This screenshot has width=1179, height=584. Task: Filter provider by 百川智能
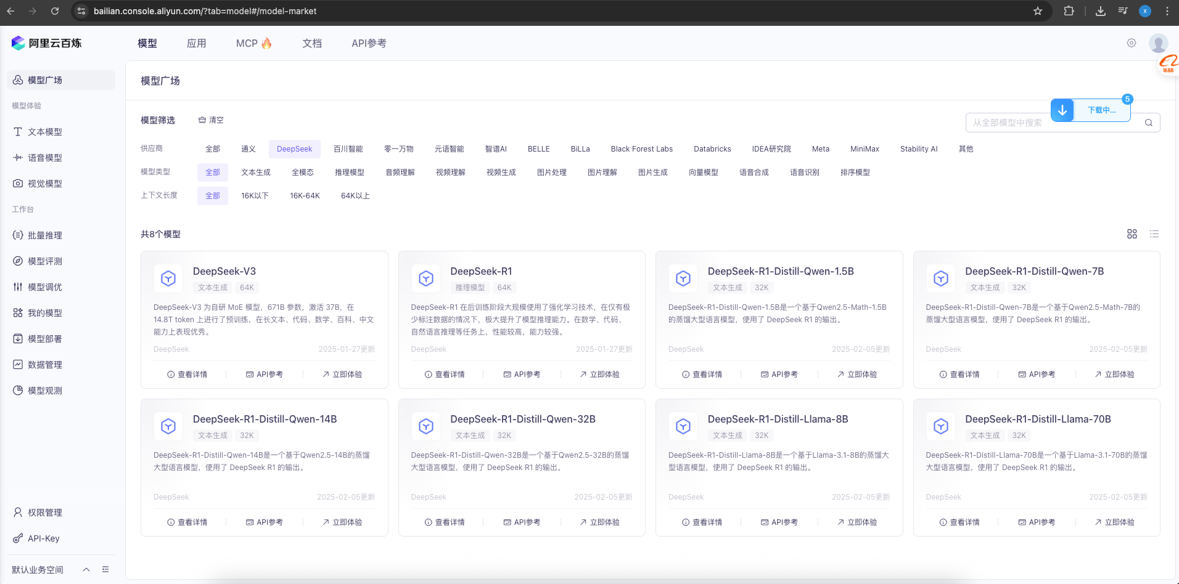(x=348, y=149)
